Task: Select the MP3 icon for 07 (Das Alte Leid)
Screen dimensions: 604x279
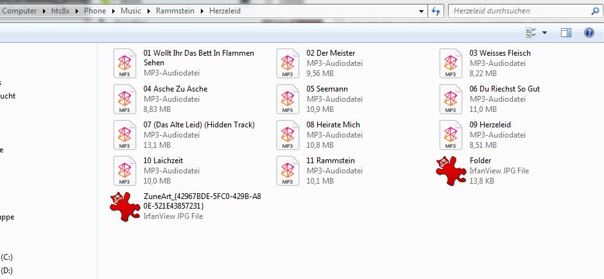Action: click(x=125, y=135)
